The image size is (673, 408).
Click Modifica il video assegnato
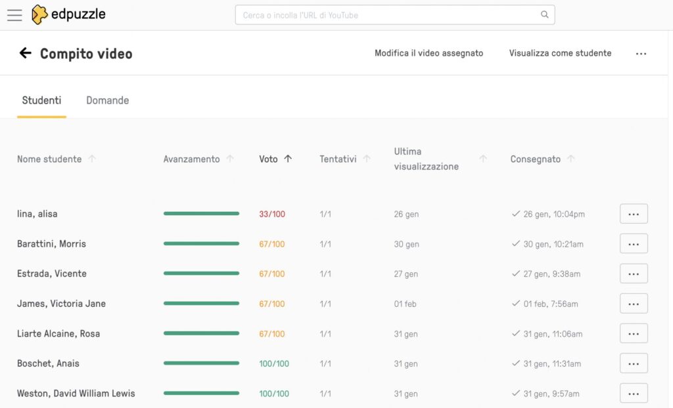tap(429, 53)
